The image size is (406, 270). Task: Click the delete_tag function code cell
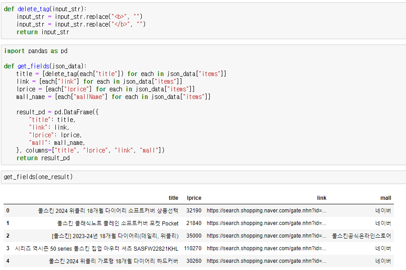point(203,21)
